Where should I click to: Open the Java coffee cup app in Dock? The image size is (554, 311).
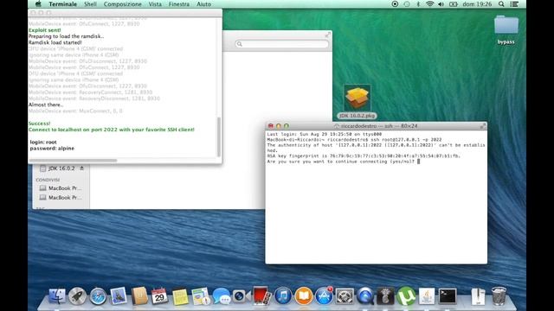[x=427, y=295]
